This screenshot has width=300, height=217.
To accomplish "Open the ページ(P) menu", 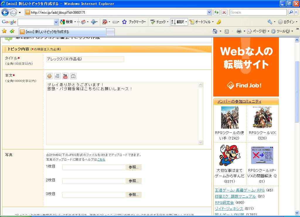I will tap(257, 31).
